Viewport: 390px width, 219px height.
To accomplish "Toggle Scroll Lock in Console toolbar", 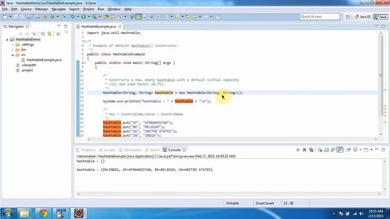I will 327,150.
